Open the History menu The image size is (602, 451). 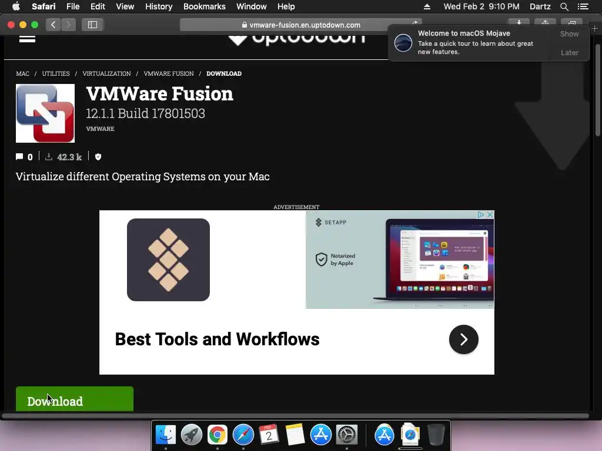tap(159, 6)
